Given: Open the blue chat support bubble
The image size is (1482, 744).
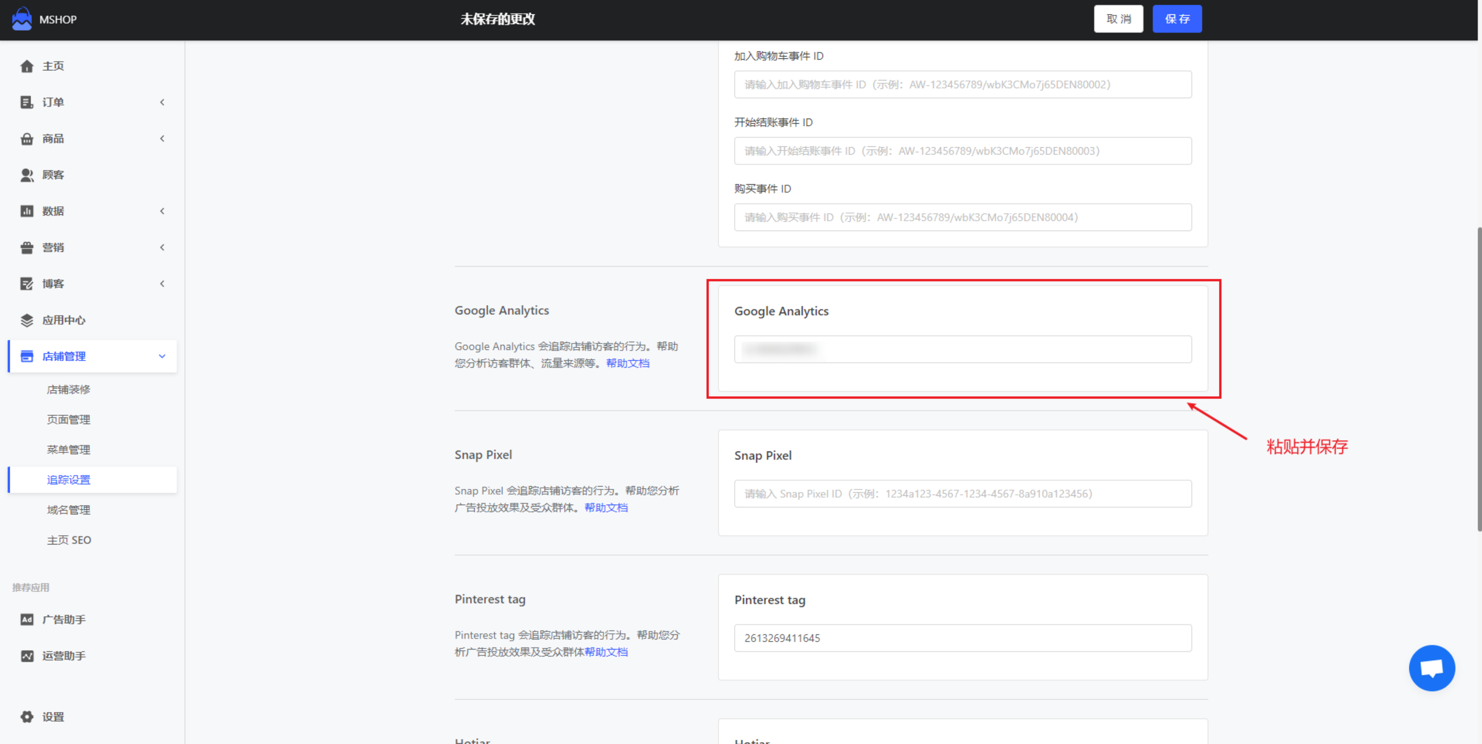Looking at the screenshot, I should [x=1432, y=668].
